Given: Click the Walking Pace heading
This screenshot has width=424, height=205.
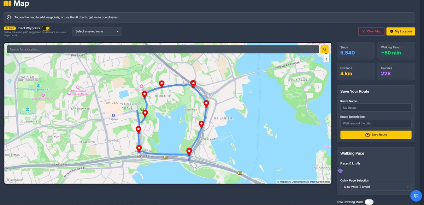Looking at the screenshot, I should (x=352, y=153).
